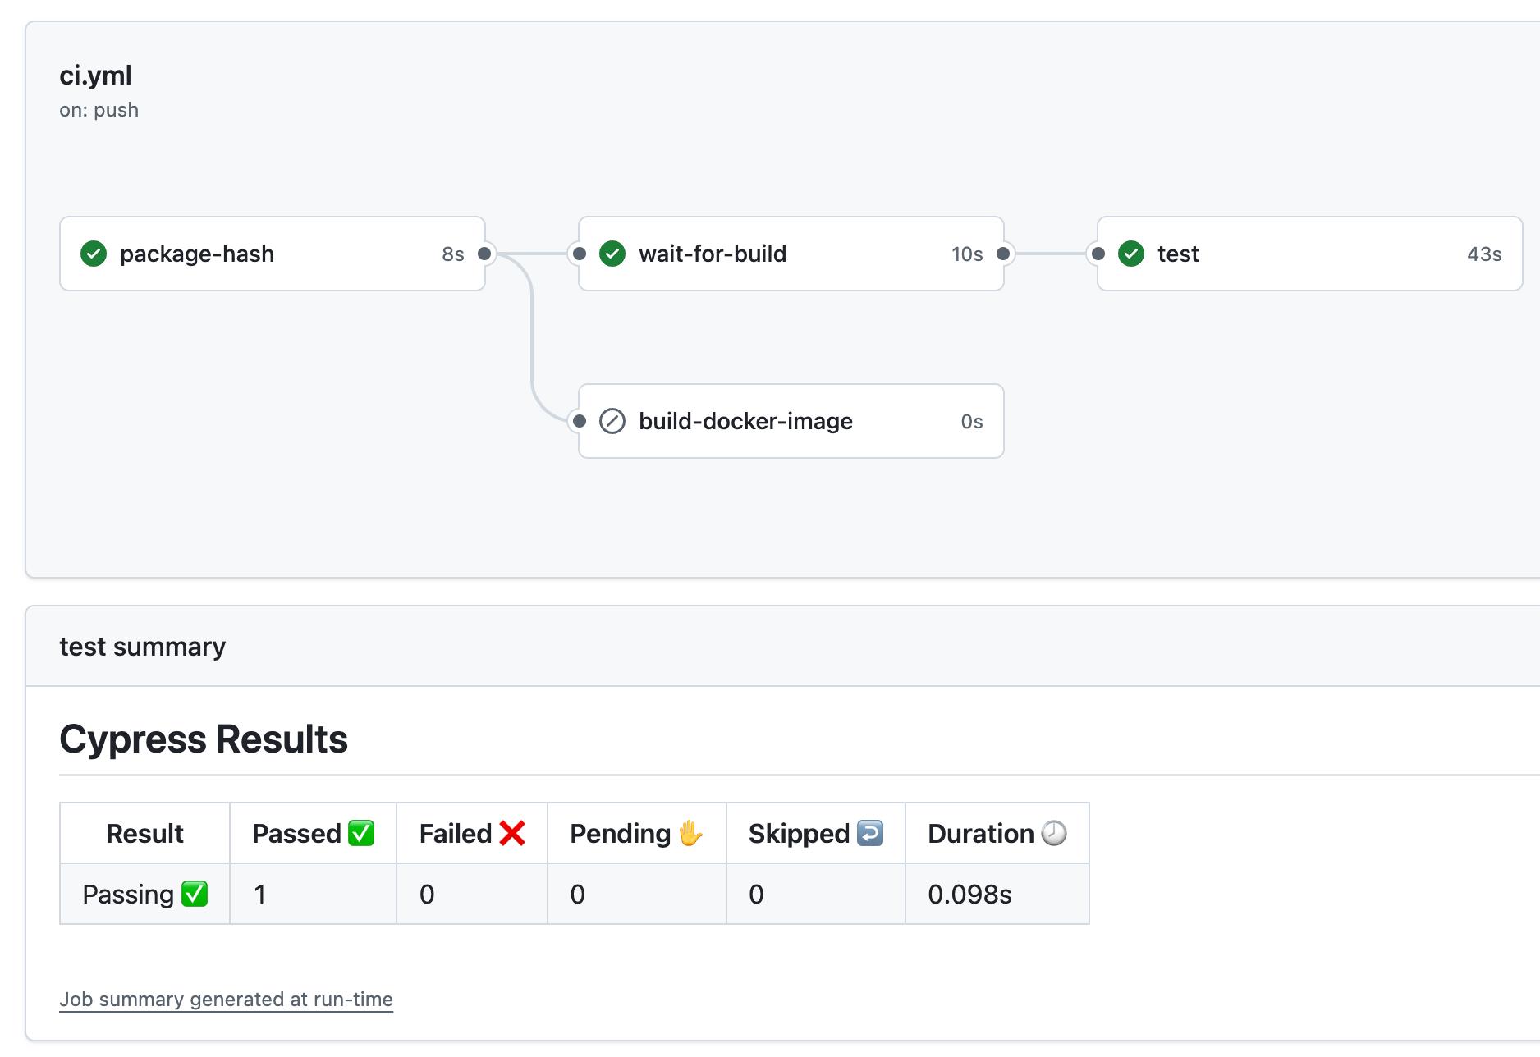The width and height of the screenshot is (1540, 1057).
Task: Click the Passed column checkmark emoji icon
Action: point(361,832)
